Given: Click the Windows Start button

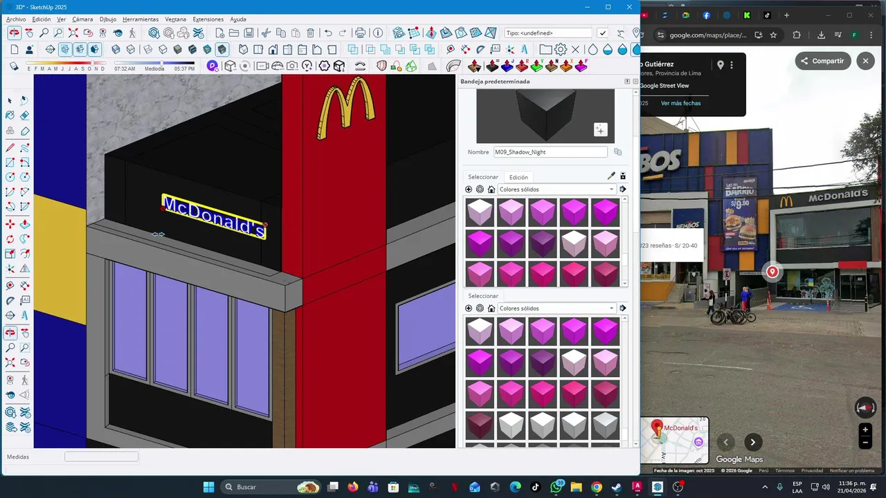Looking at the screenshot, I should 208,487.
